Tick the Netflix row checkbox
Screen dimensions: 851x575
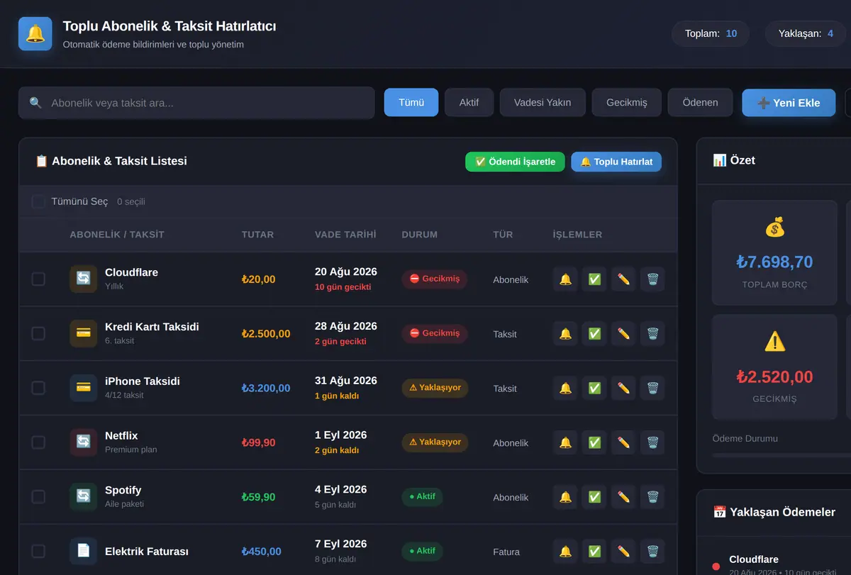pos(38,442)
